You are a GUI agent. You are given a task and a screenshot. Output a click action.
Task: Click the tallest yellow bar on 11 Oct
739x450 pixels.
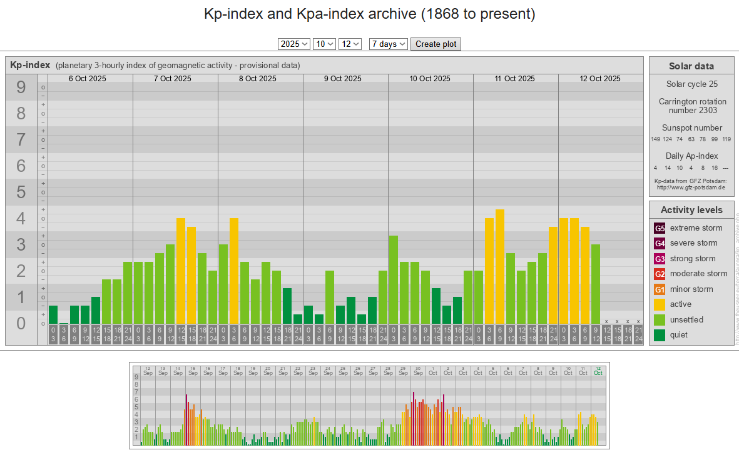(x=500, y=267)
